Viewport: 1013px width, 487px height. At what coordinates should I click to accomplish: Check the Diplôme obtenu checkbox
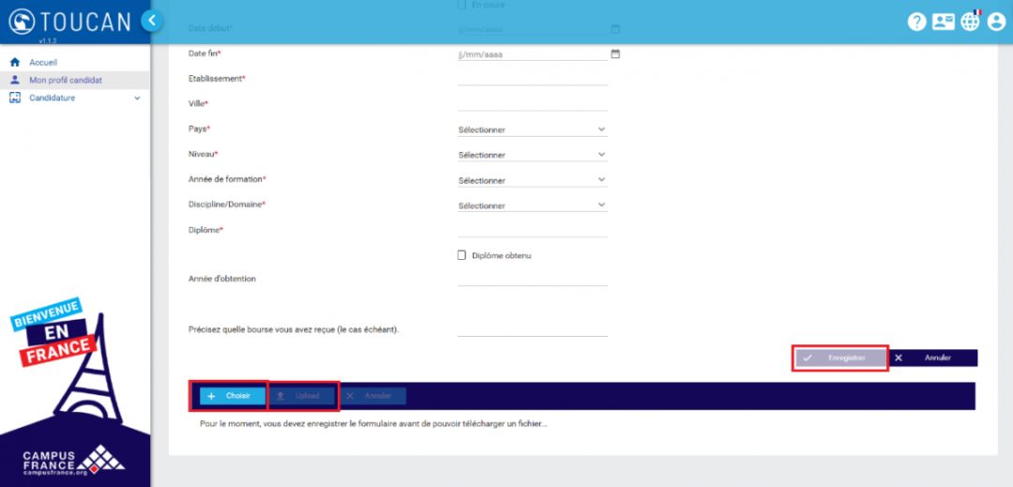point(461,255)
